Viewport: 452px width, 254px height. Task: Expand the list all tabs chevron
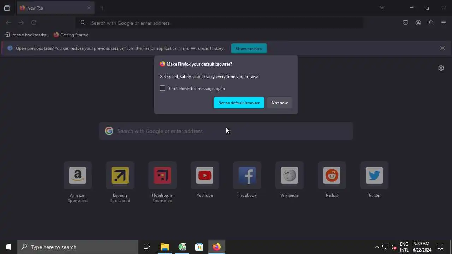tap(382, 8)
